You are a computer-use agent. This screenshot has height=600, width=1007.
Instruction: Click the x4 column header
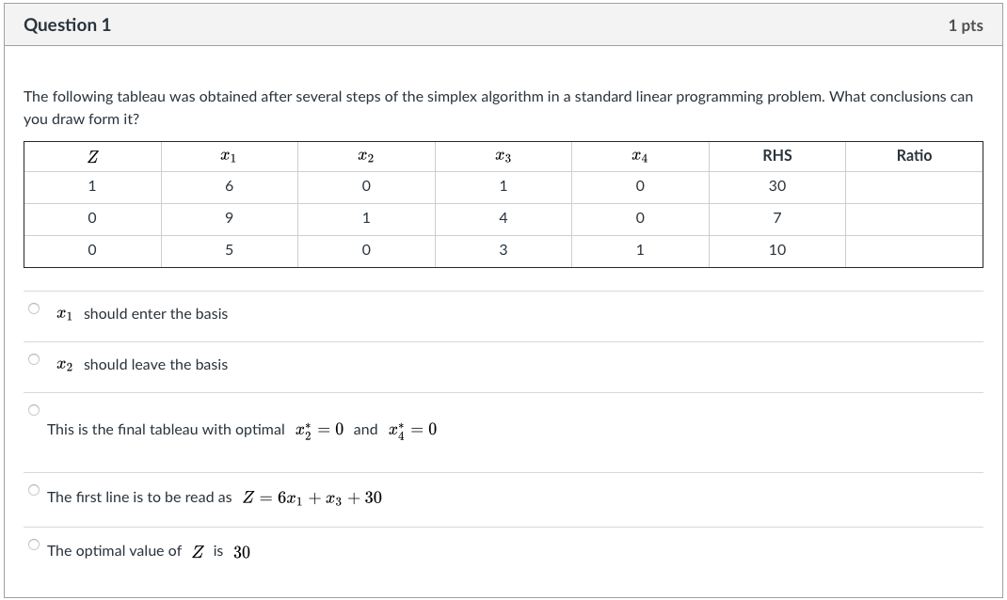pyautogui.click(x=639, y=155)
